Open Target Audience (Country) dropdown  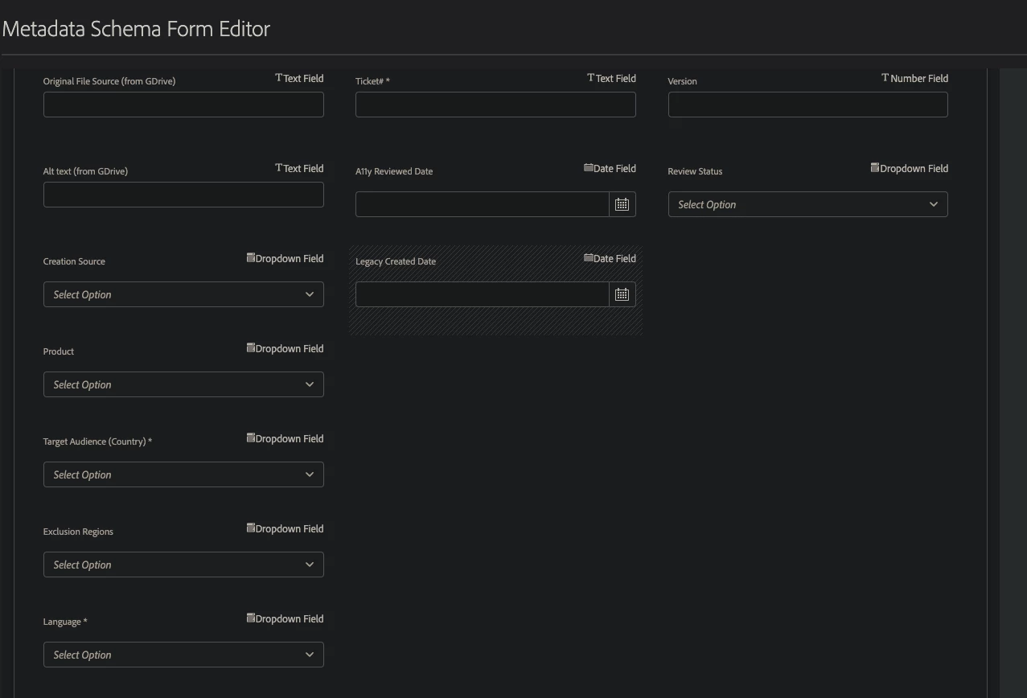(183, 474)
